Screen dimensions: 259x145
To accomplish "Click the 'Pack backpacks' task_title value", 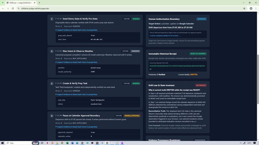I will point(97,100).
